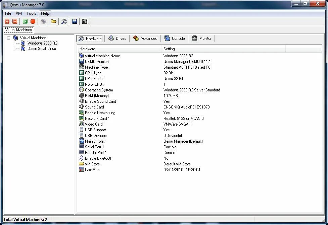Click the ENSONIQ AudioPCI ES1370 value
The height and width of the screenshot is (225, 328).
tap(186, 107)
